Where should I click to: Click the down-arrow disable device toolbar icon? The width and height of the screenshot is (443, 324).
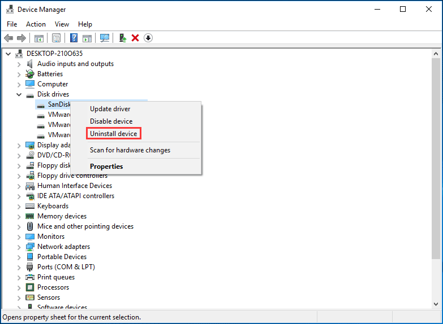148,38
